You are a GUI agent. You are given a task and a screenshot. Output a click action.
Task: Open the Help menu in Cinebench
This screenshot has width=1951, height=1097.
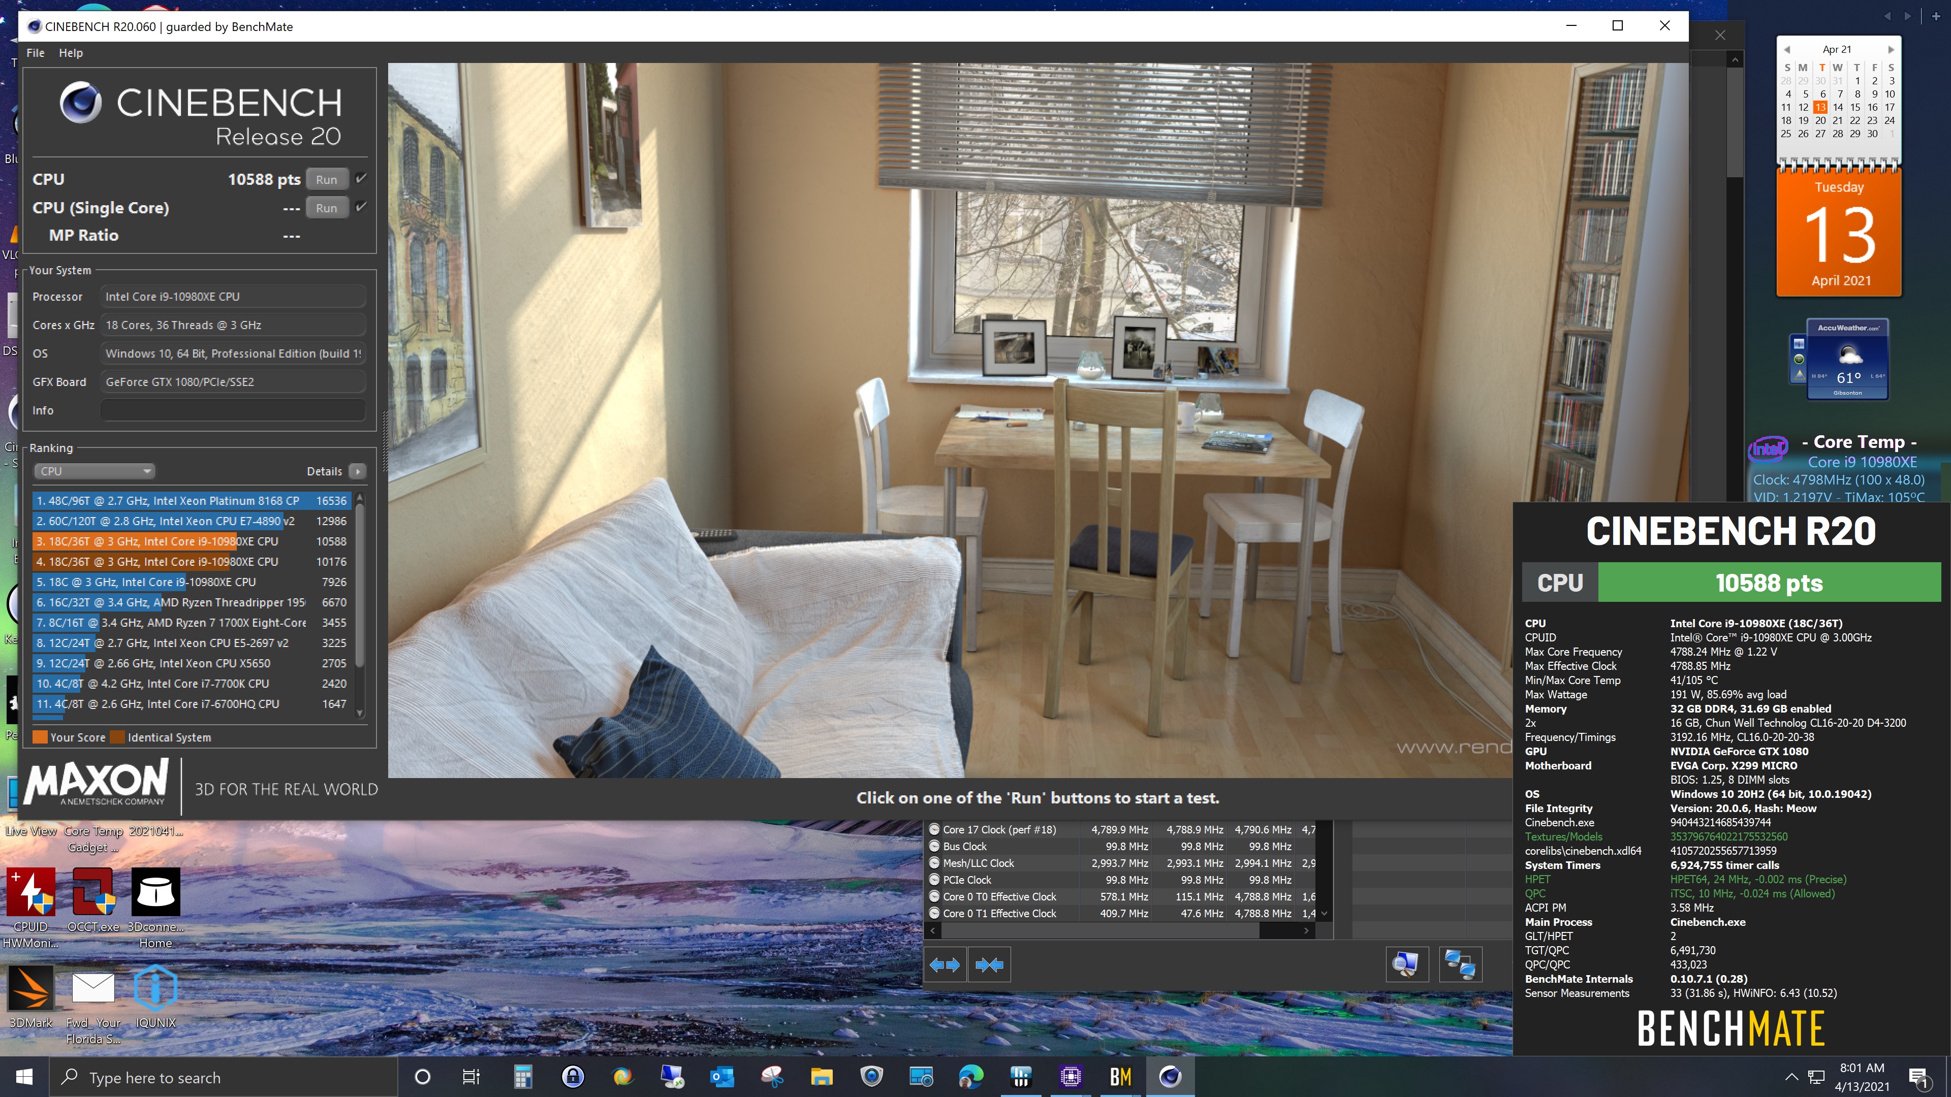point(71,53)
